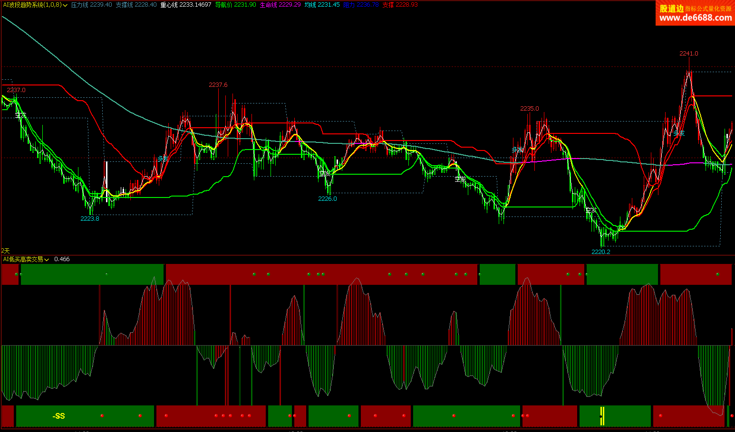Click the 2天 period label
The image size is (735, 432).
click(5, 251)
